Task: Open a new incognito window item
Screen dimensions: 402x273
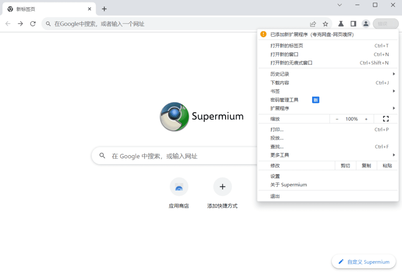Action: pyautogui.click(x=328, y=63)
